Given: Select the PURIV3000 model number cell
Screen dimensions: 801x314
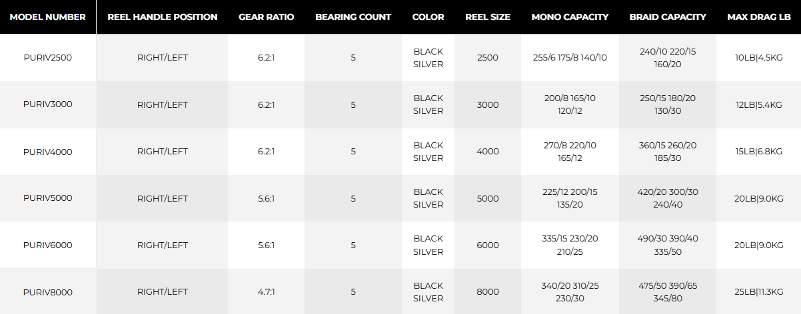Looking at the screenshot, I should 47,104.
